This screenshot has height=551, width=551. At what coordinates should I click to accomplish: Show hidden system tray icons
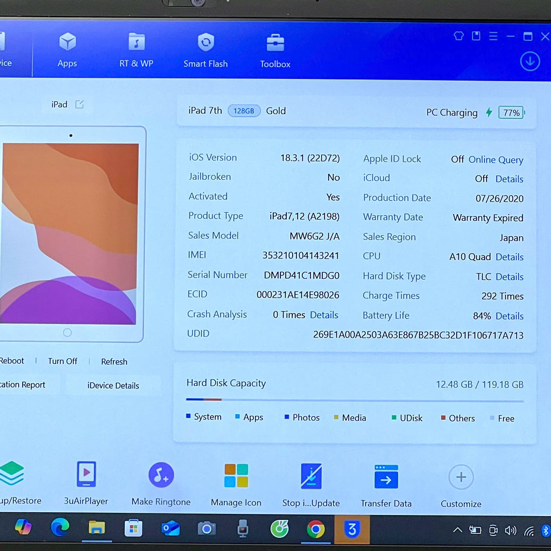click(x=457, y=530)
